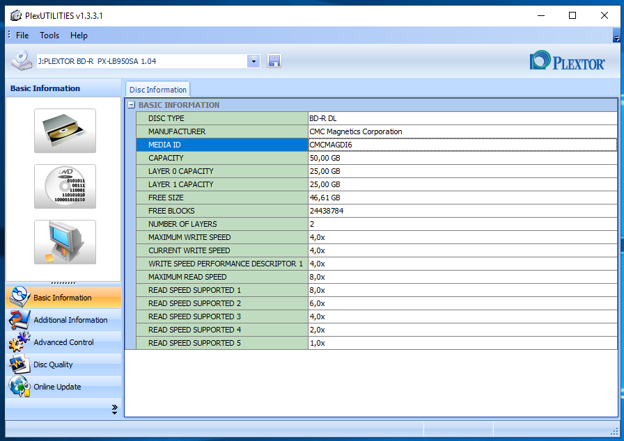Screen dimensions: 624x441
Task: Select READ SPEED SUPPORTED 1 row
Action: [x=377, y=290]
